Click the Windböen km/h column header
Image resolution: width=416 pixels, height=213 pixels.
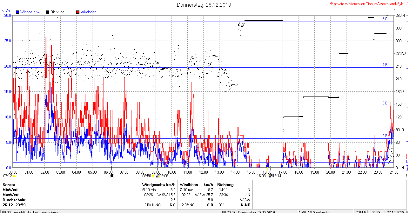coord(196,184)
